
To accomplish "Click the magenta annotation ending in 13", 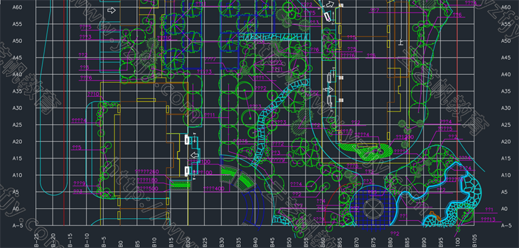I will click(488, 219).
